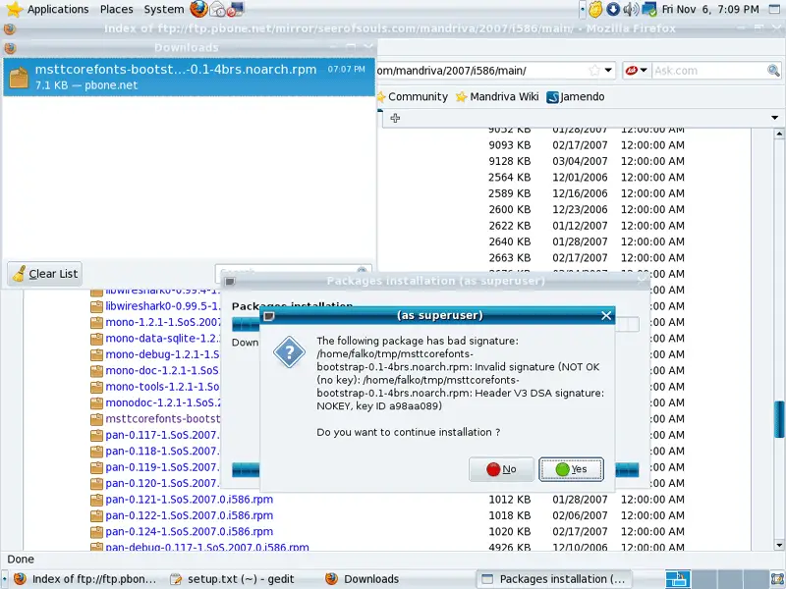Screen dimensions: 786x589
Task: Click the rpm package icon in Downloads
Action: [x=19, y=78]
